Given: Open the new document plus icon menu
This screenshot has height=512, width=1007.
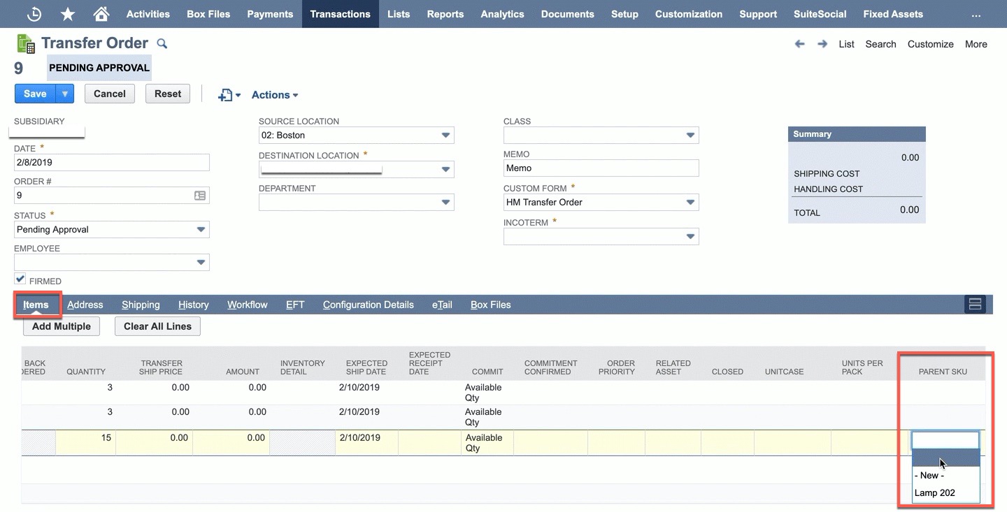Looking at the screenshot, I should (229, 95).
